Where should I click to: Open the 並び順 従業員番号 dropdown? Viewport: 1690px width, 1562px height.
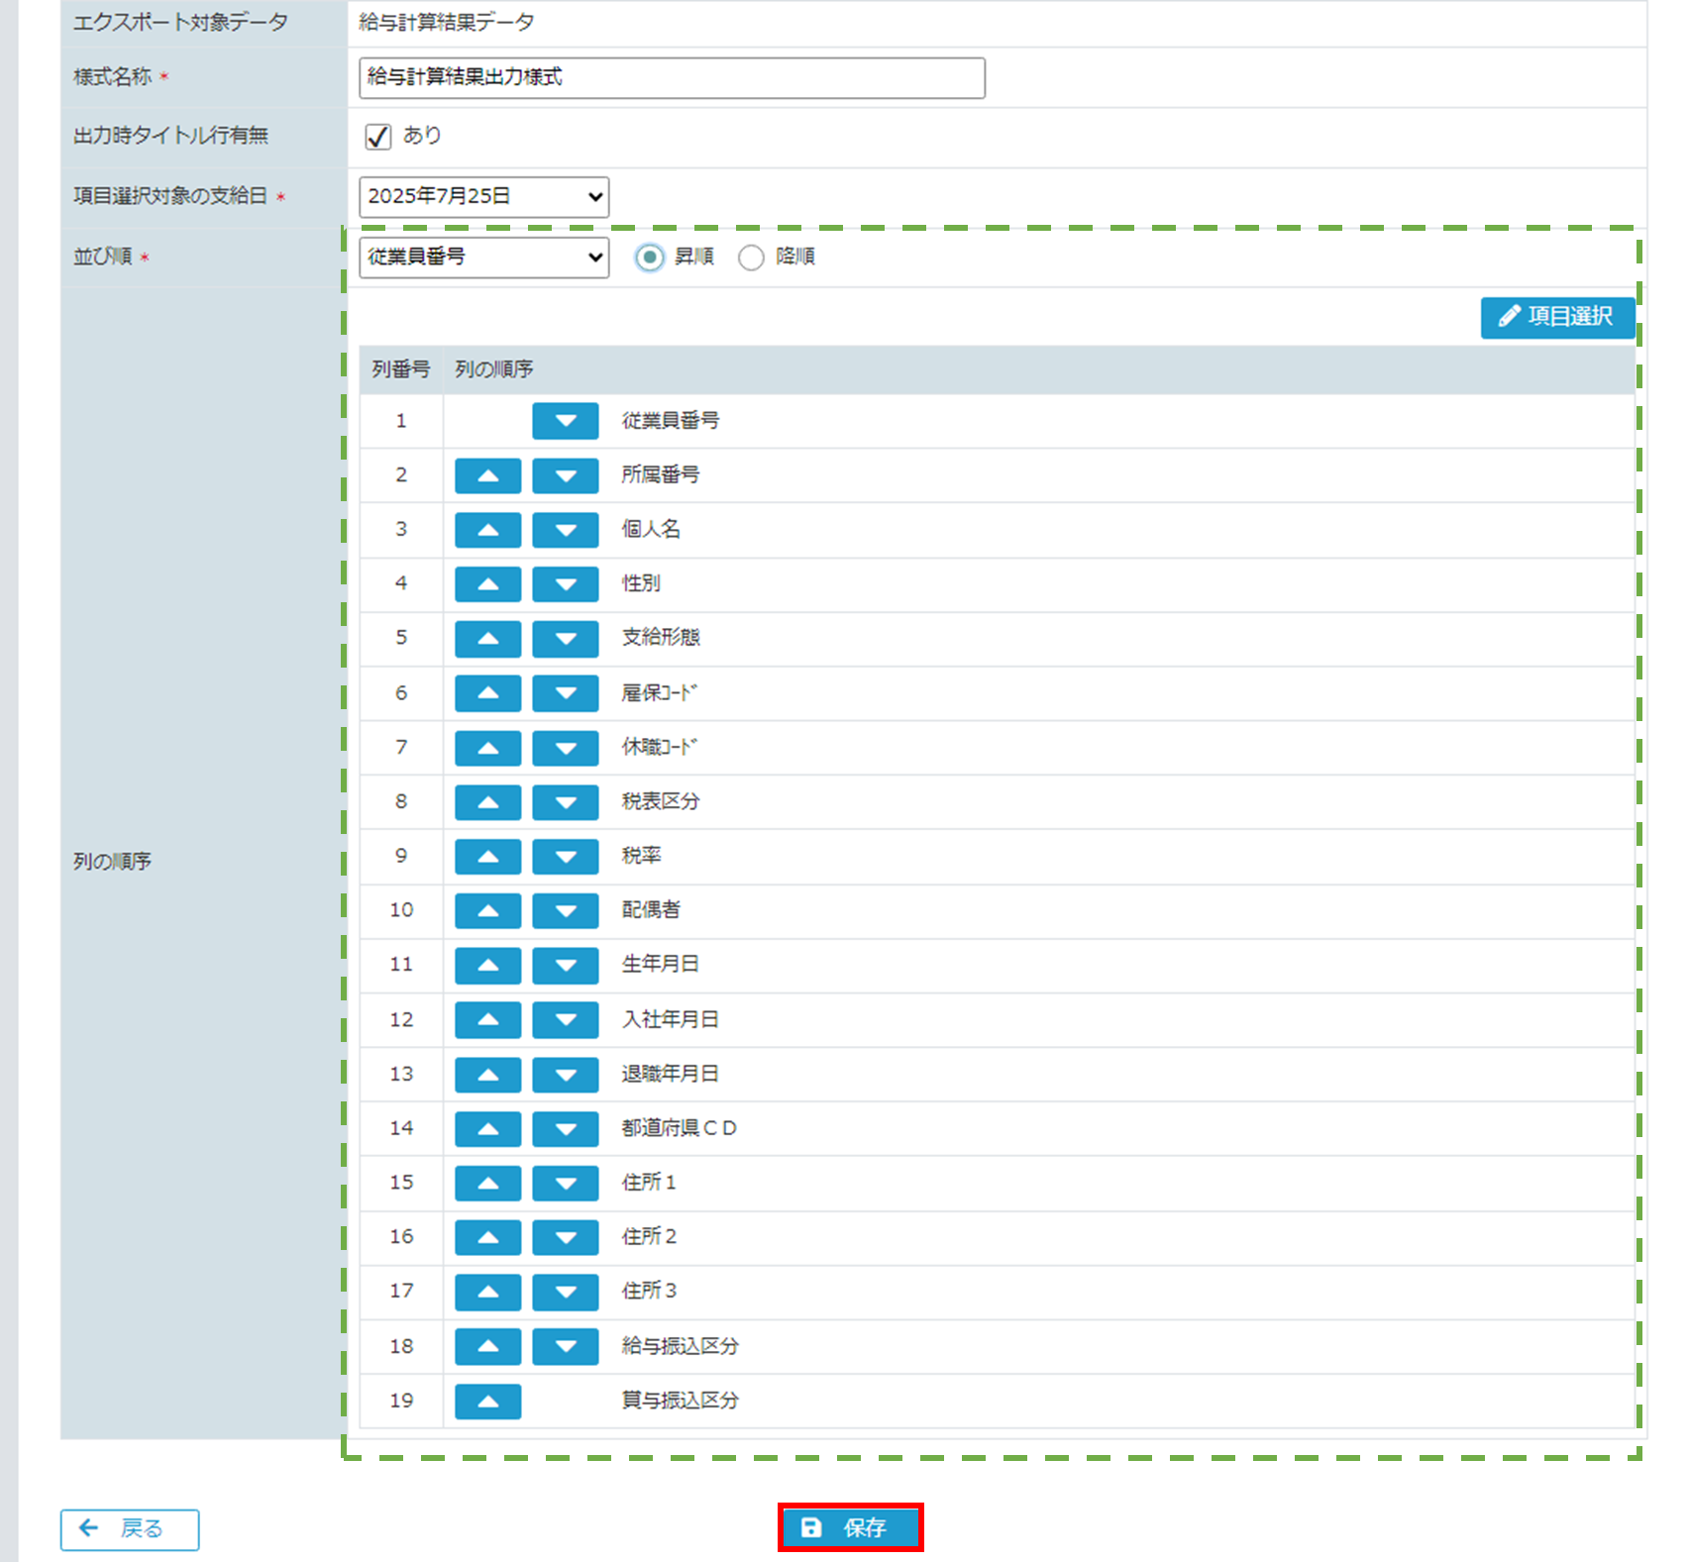click(483, 258)
